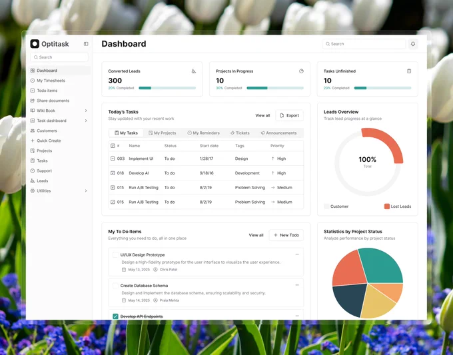Toggle checkbox for the last Run A/B Testing row

113,202
